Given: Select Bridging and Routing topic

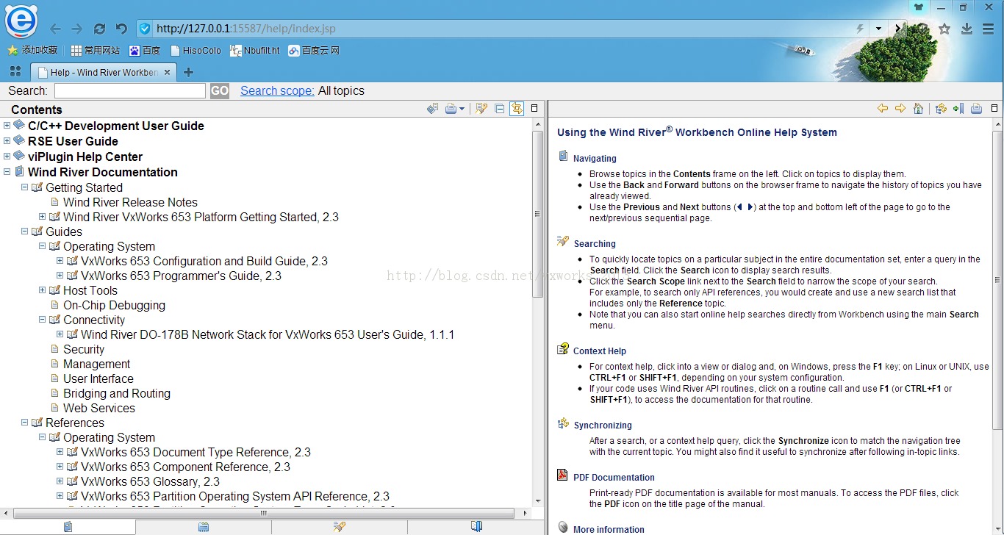Looking at the screenshot, I should 117,393.
